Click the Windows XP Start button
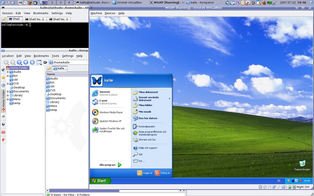 pyautogui.click(x=100, y=181)
